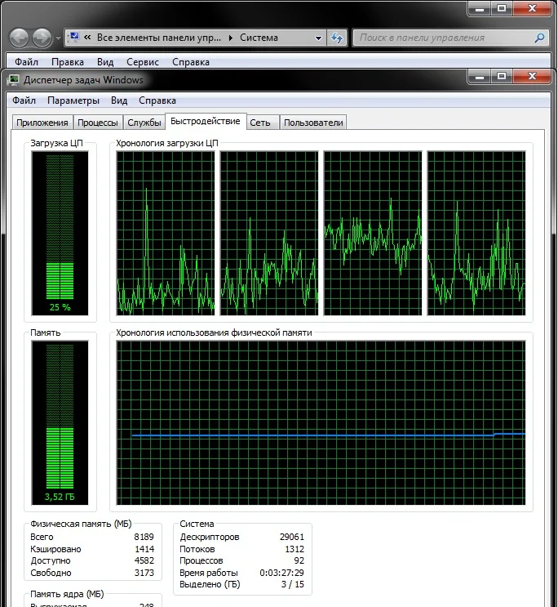Click the first CPU core history graph

point(166,233)
